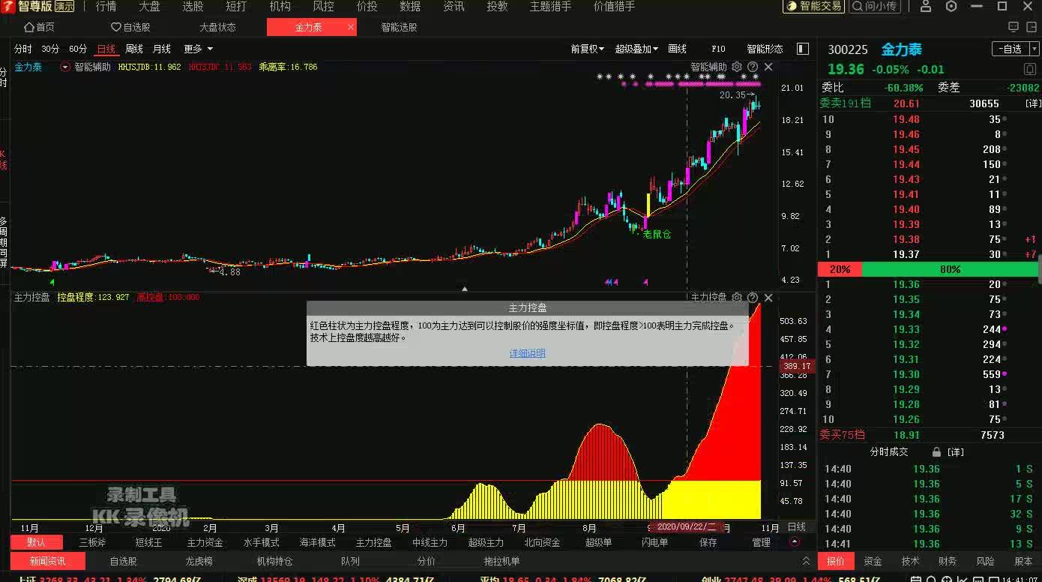The height and width of the screenshot is (582, 1042).
Task: Click the lock icon beside 分时成交
Action: pos(936,452)
